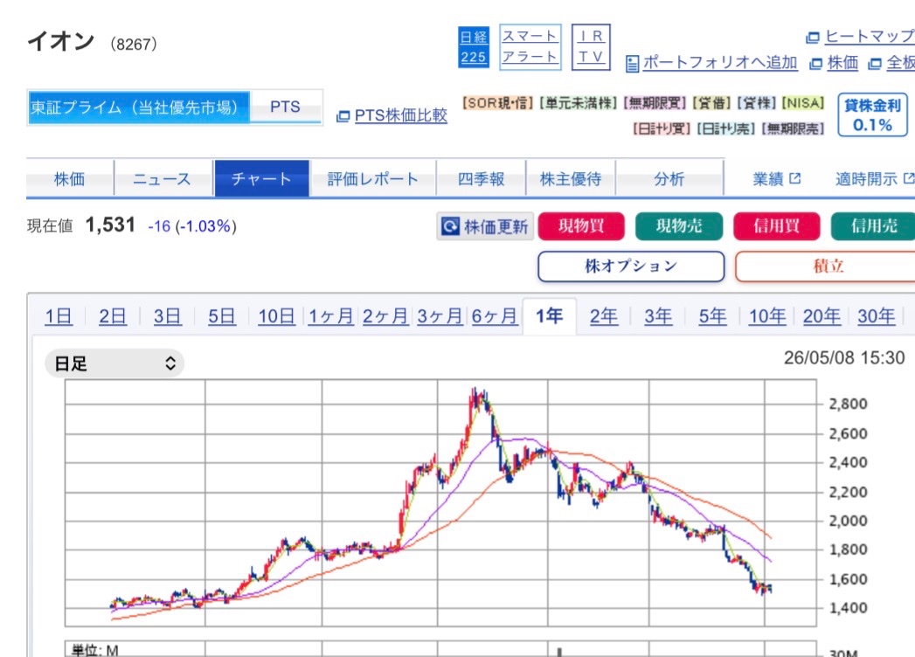Viewport: 915px width, 657px height.
Task: Click the window icon beside 株価 link
Action: pyautogui.click(x=815, y=64)
